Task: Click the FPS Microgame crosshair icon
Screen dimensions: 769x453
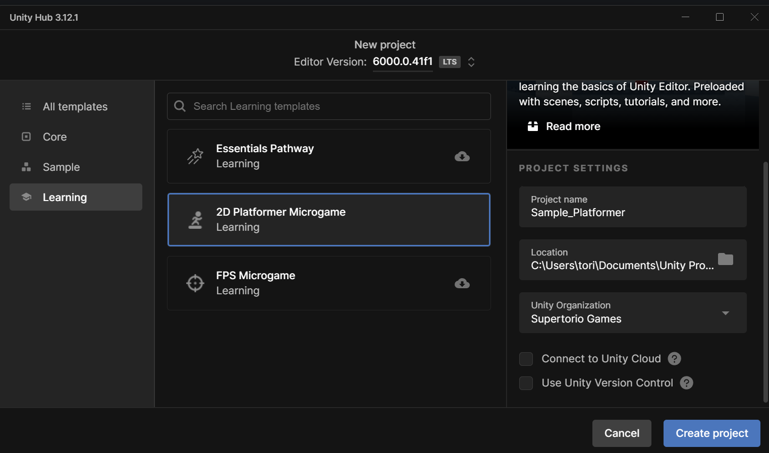Action: (x=195, y=283)
